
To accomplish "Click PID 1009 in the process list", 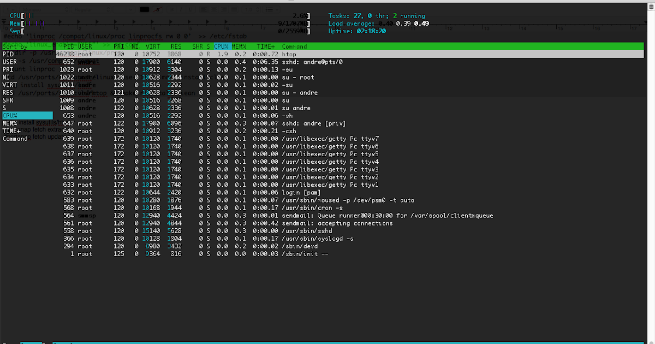I will pyautogui.click(x=67, y=100).
